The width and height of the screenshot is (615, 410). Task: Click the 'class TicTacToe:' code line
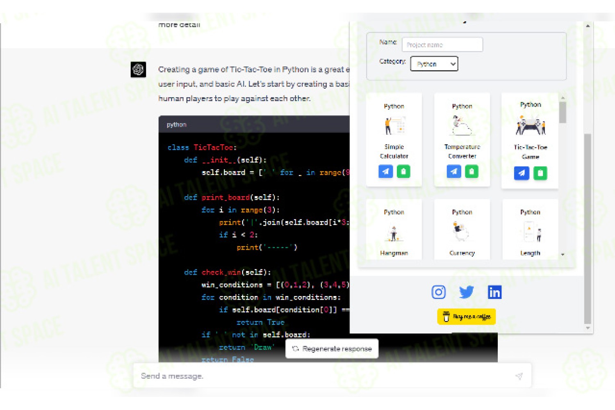tap(202, 147)
